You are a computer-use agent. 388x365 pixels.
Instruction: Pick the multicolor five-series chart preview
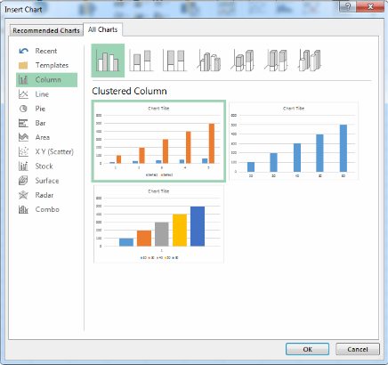pos(158,224)
